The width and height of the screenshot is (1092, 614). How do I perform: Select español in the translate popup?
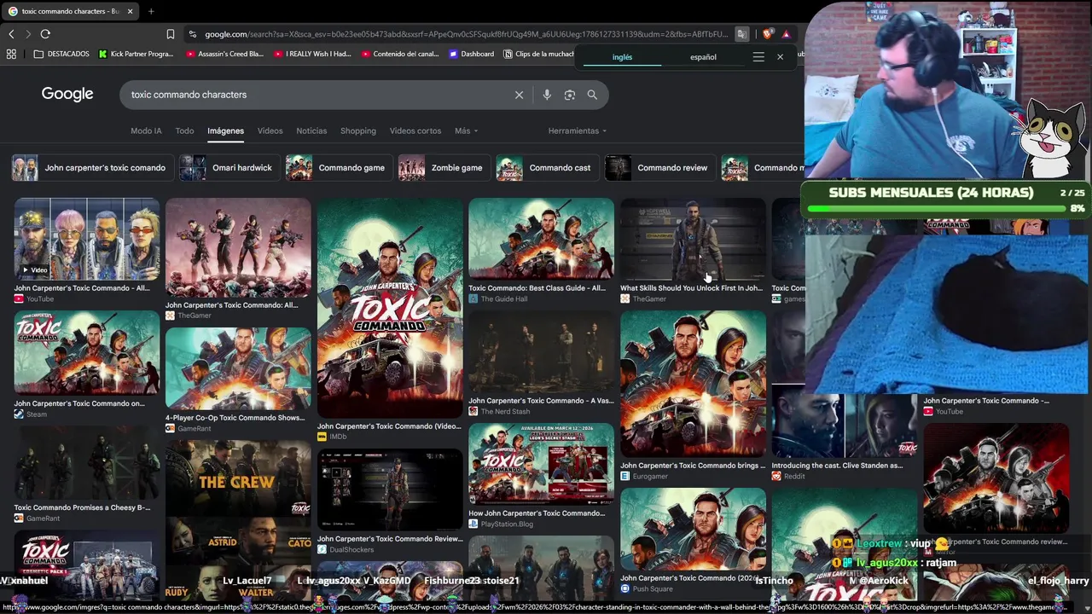coord(703,57)
